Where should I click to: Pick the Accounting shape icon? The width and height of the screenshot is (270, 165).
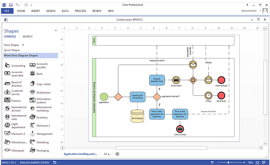[7, 66]
